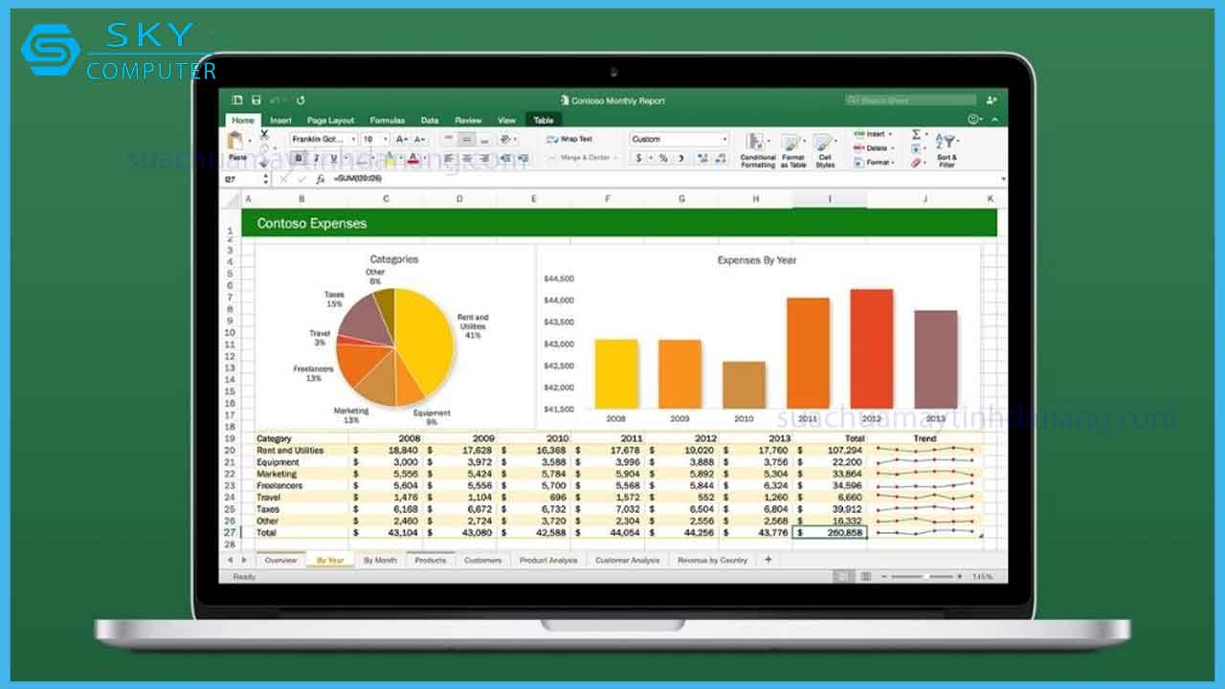Open Cell Styles gallery
The image size is (1225, 689).
tap(825, 150)
